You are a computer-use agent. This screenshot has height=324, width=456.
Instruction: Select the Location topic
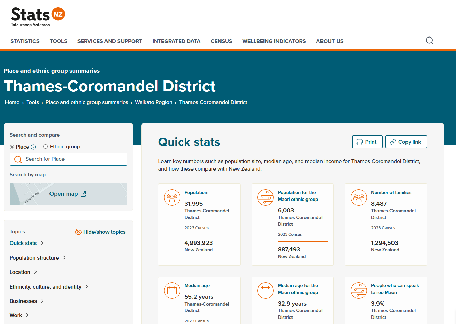pyautogui.click(x=20, y=272)
